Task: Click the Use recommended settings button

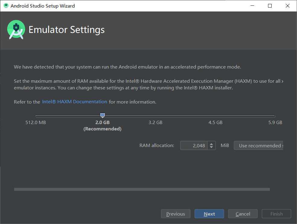Action: tap(258, 145)
